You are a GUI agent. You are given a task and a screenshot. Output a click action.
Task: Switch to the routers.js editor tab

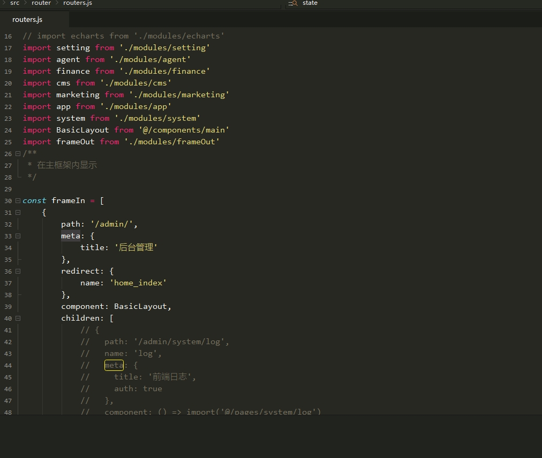(x=27, y=19)
